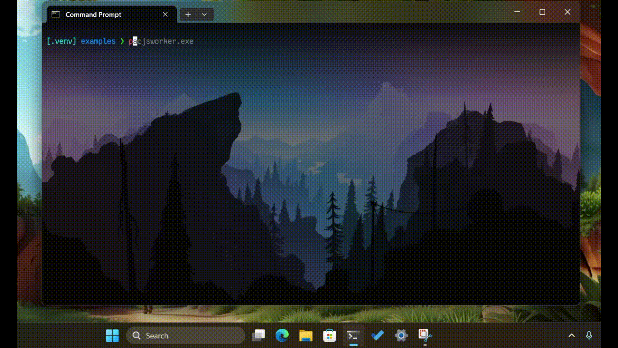Click the microphone tray icon
Viewport: 618px width, 348px height.
(x=589, y=335)
